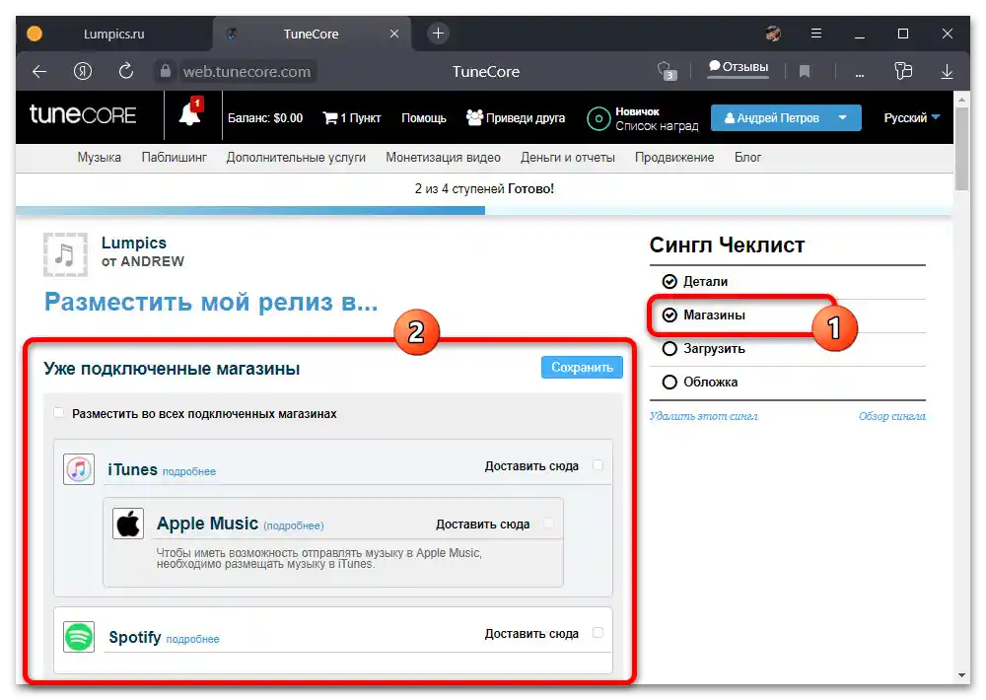Click the browser back arrow
Image resolution: width=986 pixels, height=700 pixels.
[39, 72]
